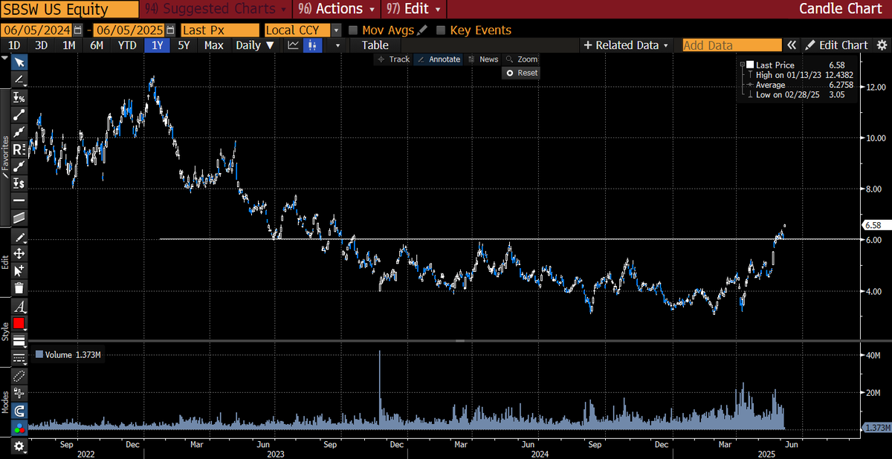Select the regression R annotation tool
The height and width of the screenshot is (459, 892).
tap(19, 149)
